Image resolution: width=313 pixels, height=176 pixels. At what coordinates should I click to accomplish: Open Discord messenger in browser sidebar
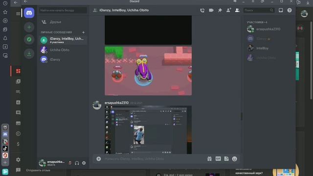(5, 134)
